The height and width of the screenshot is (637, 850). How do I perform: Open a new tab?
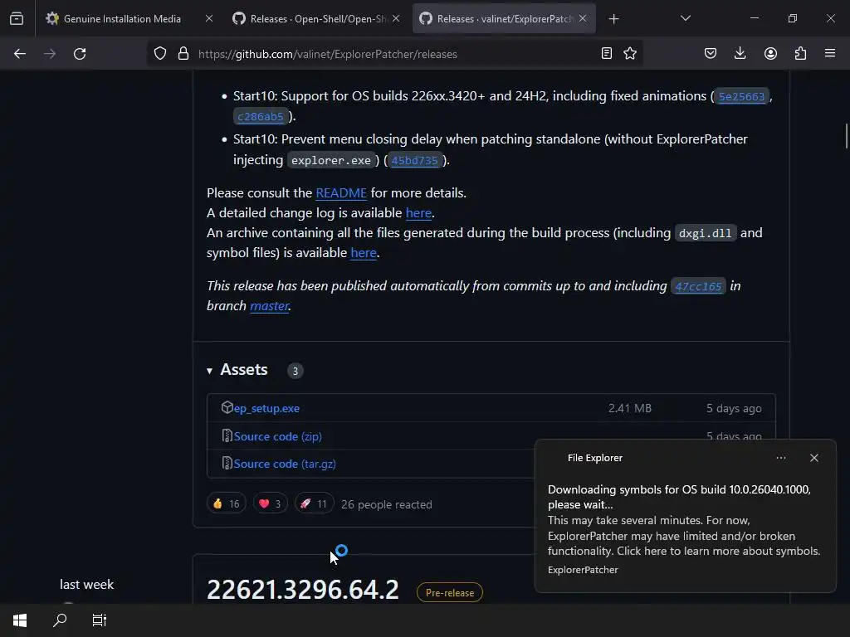pos(613,19)
